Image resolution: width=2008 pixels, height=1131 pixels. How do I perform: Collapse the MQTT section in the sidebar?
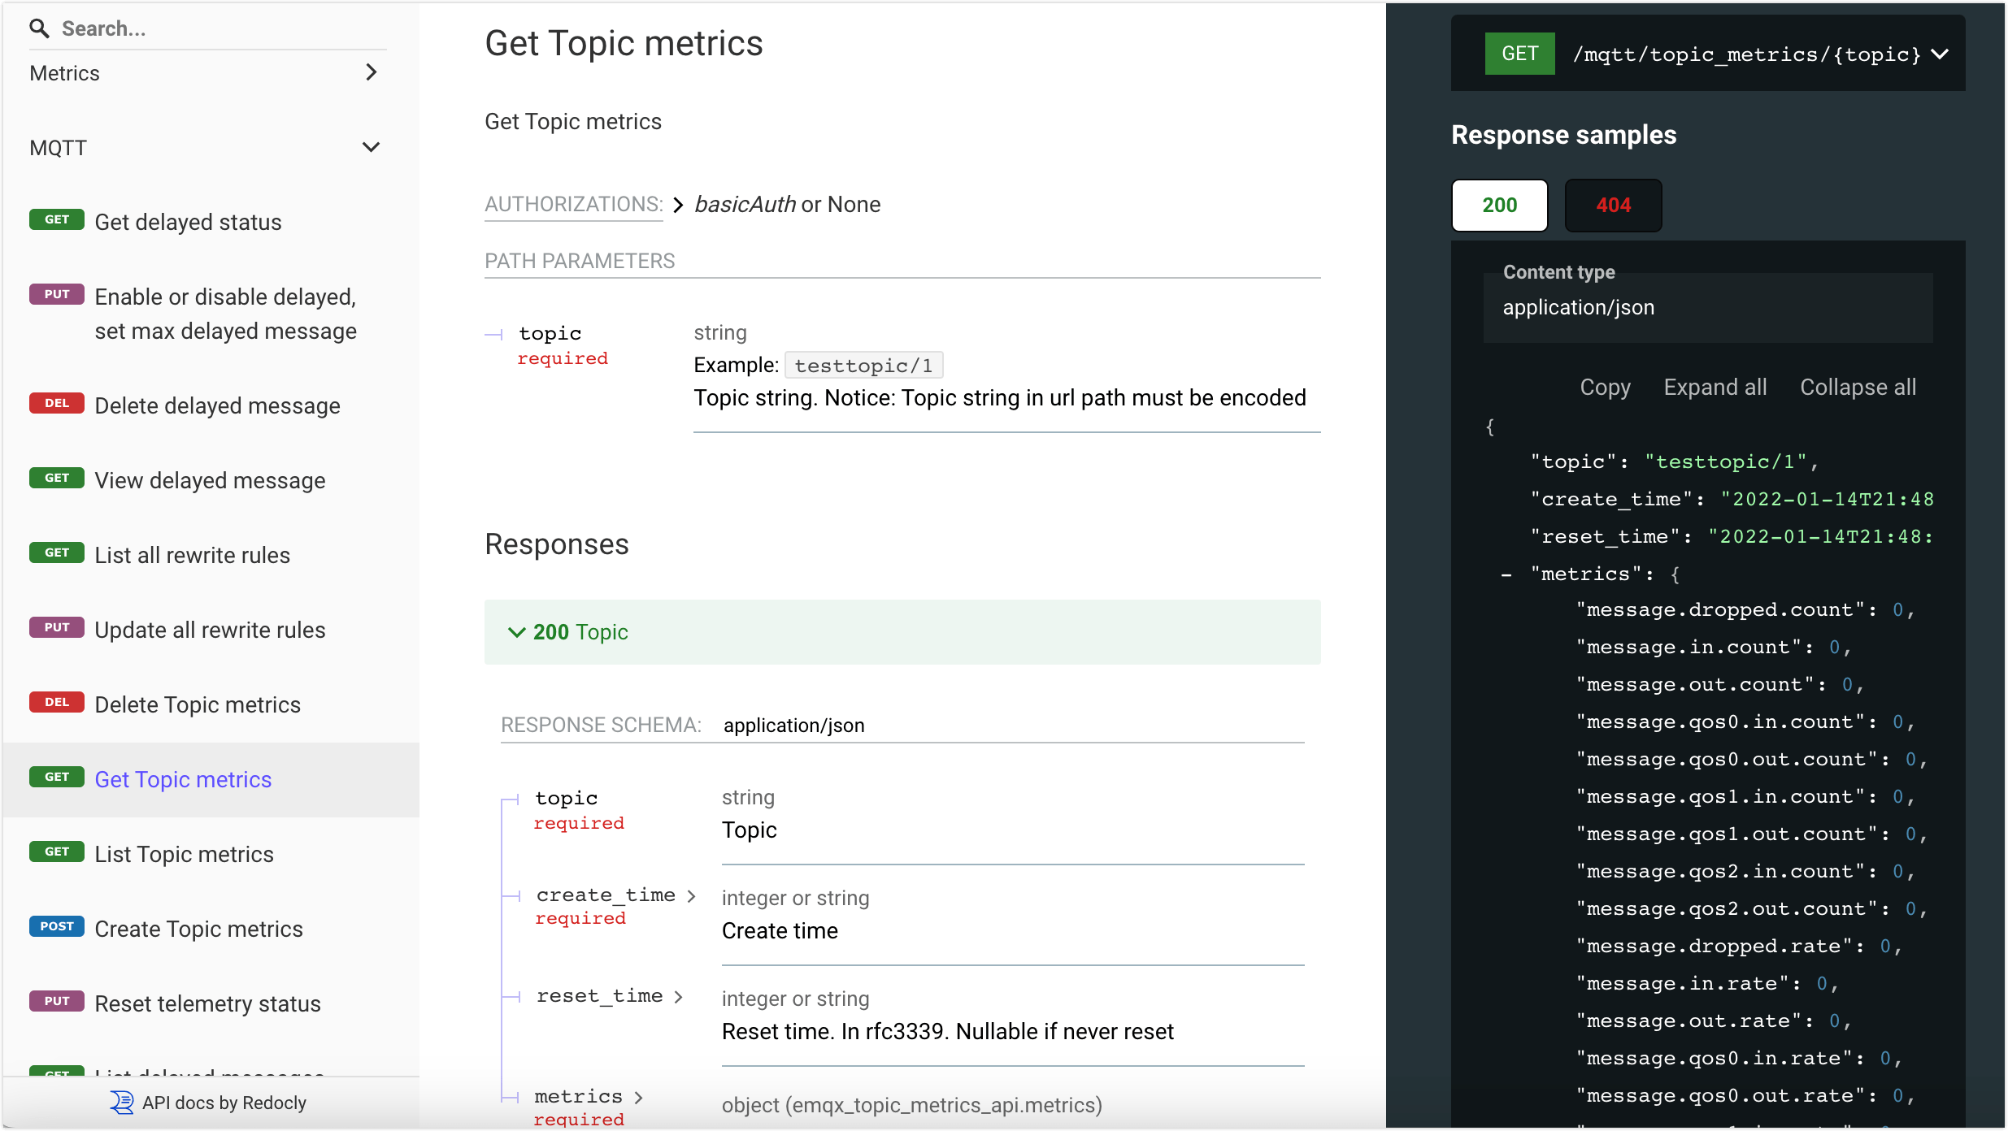click(x=372, y=147)
